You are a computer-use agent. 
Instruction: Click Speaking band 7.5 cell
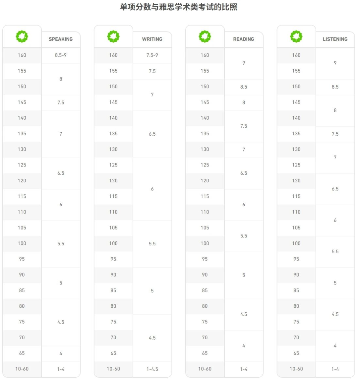(61, 103)
